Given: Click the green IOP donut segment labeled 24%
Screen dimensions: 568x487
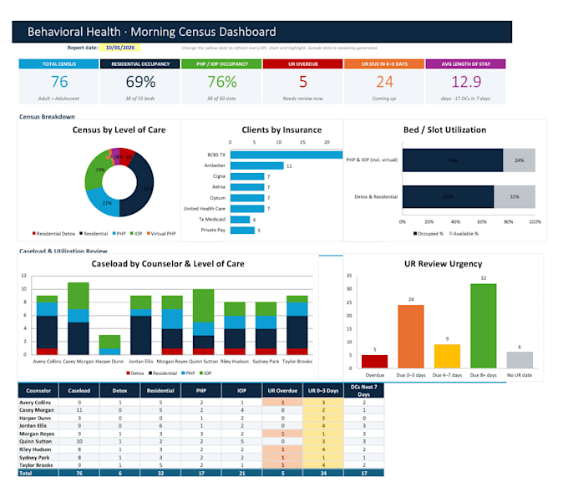Looking at the screenshot, I should click(x=95, y=170).
